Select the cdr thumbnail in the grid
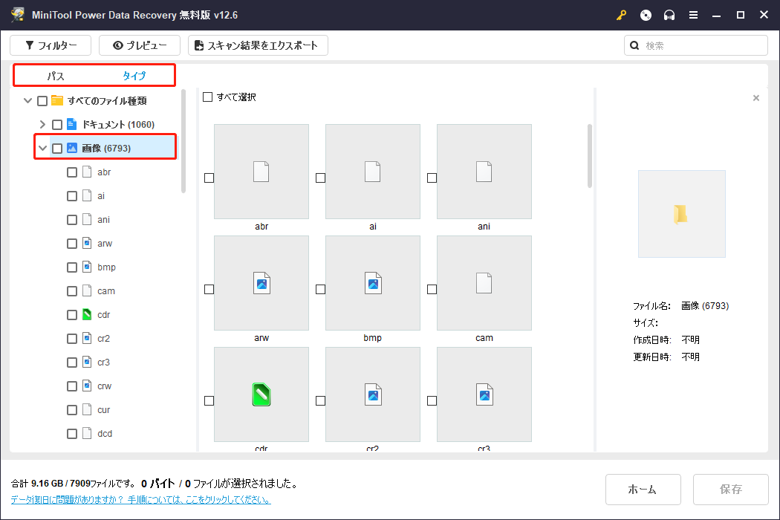This screenshot has height=520, width=780. click(x=261, y=394)
